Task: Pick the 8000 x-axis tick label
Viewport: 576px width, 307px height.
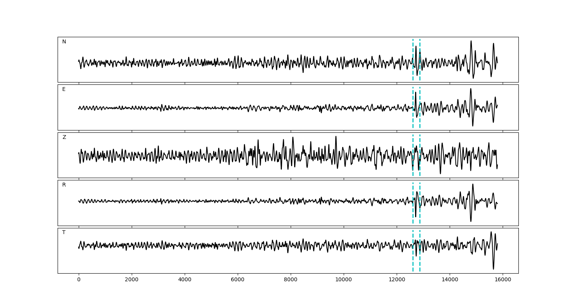Action: [291, 280]
